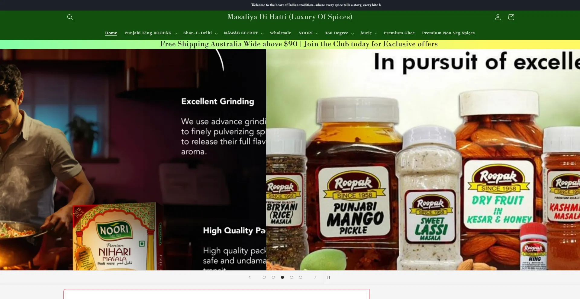Expand the 360 Degree menu
580x299 pixels.
click(x=339, y=33)
